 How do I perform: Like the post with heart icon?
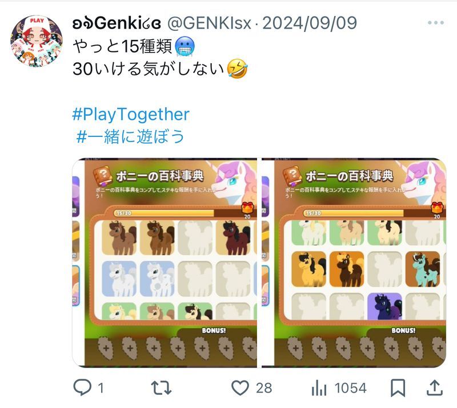coord(240,388)
